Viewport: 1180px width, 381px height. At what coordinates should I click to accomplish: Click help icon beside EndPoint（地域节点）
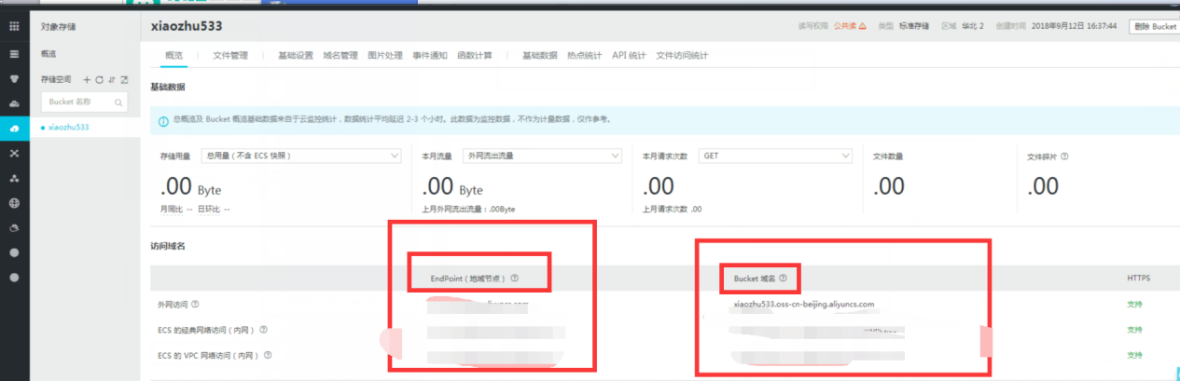pyautogui.click(x=515, y=278)
